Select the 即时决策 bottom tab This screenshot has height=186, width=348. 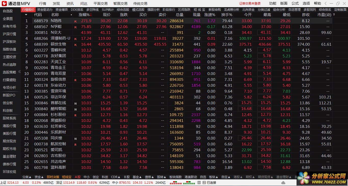coord(53,177)
